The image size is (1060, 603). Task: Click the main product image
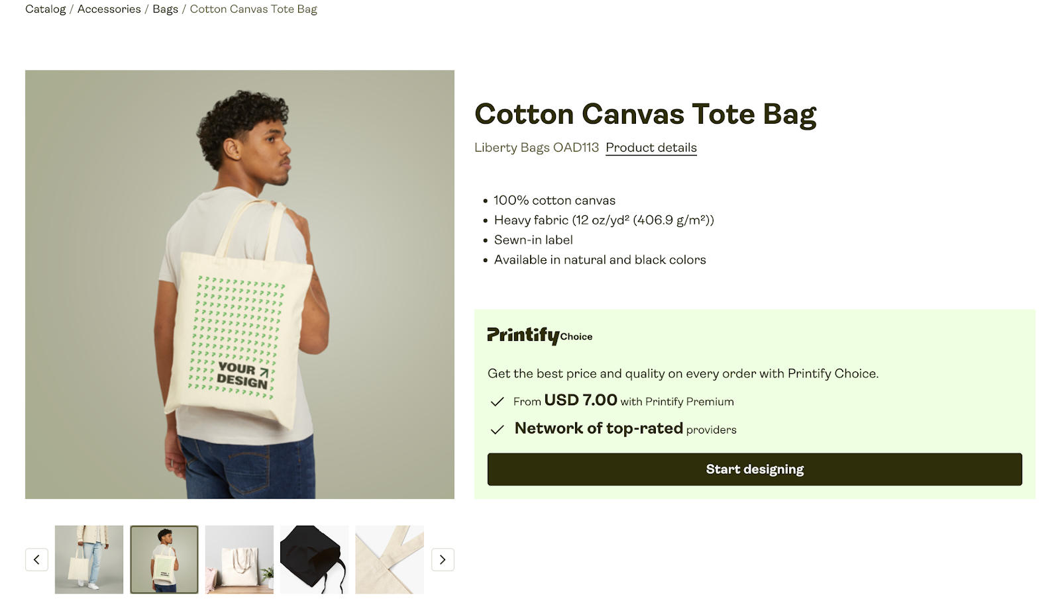tap(240, 285)
